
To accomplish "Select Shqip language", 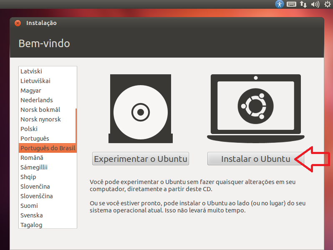I will [x=48, y=177].
